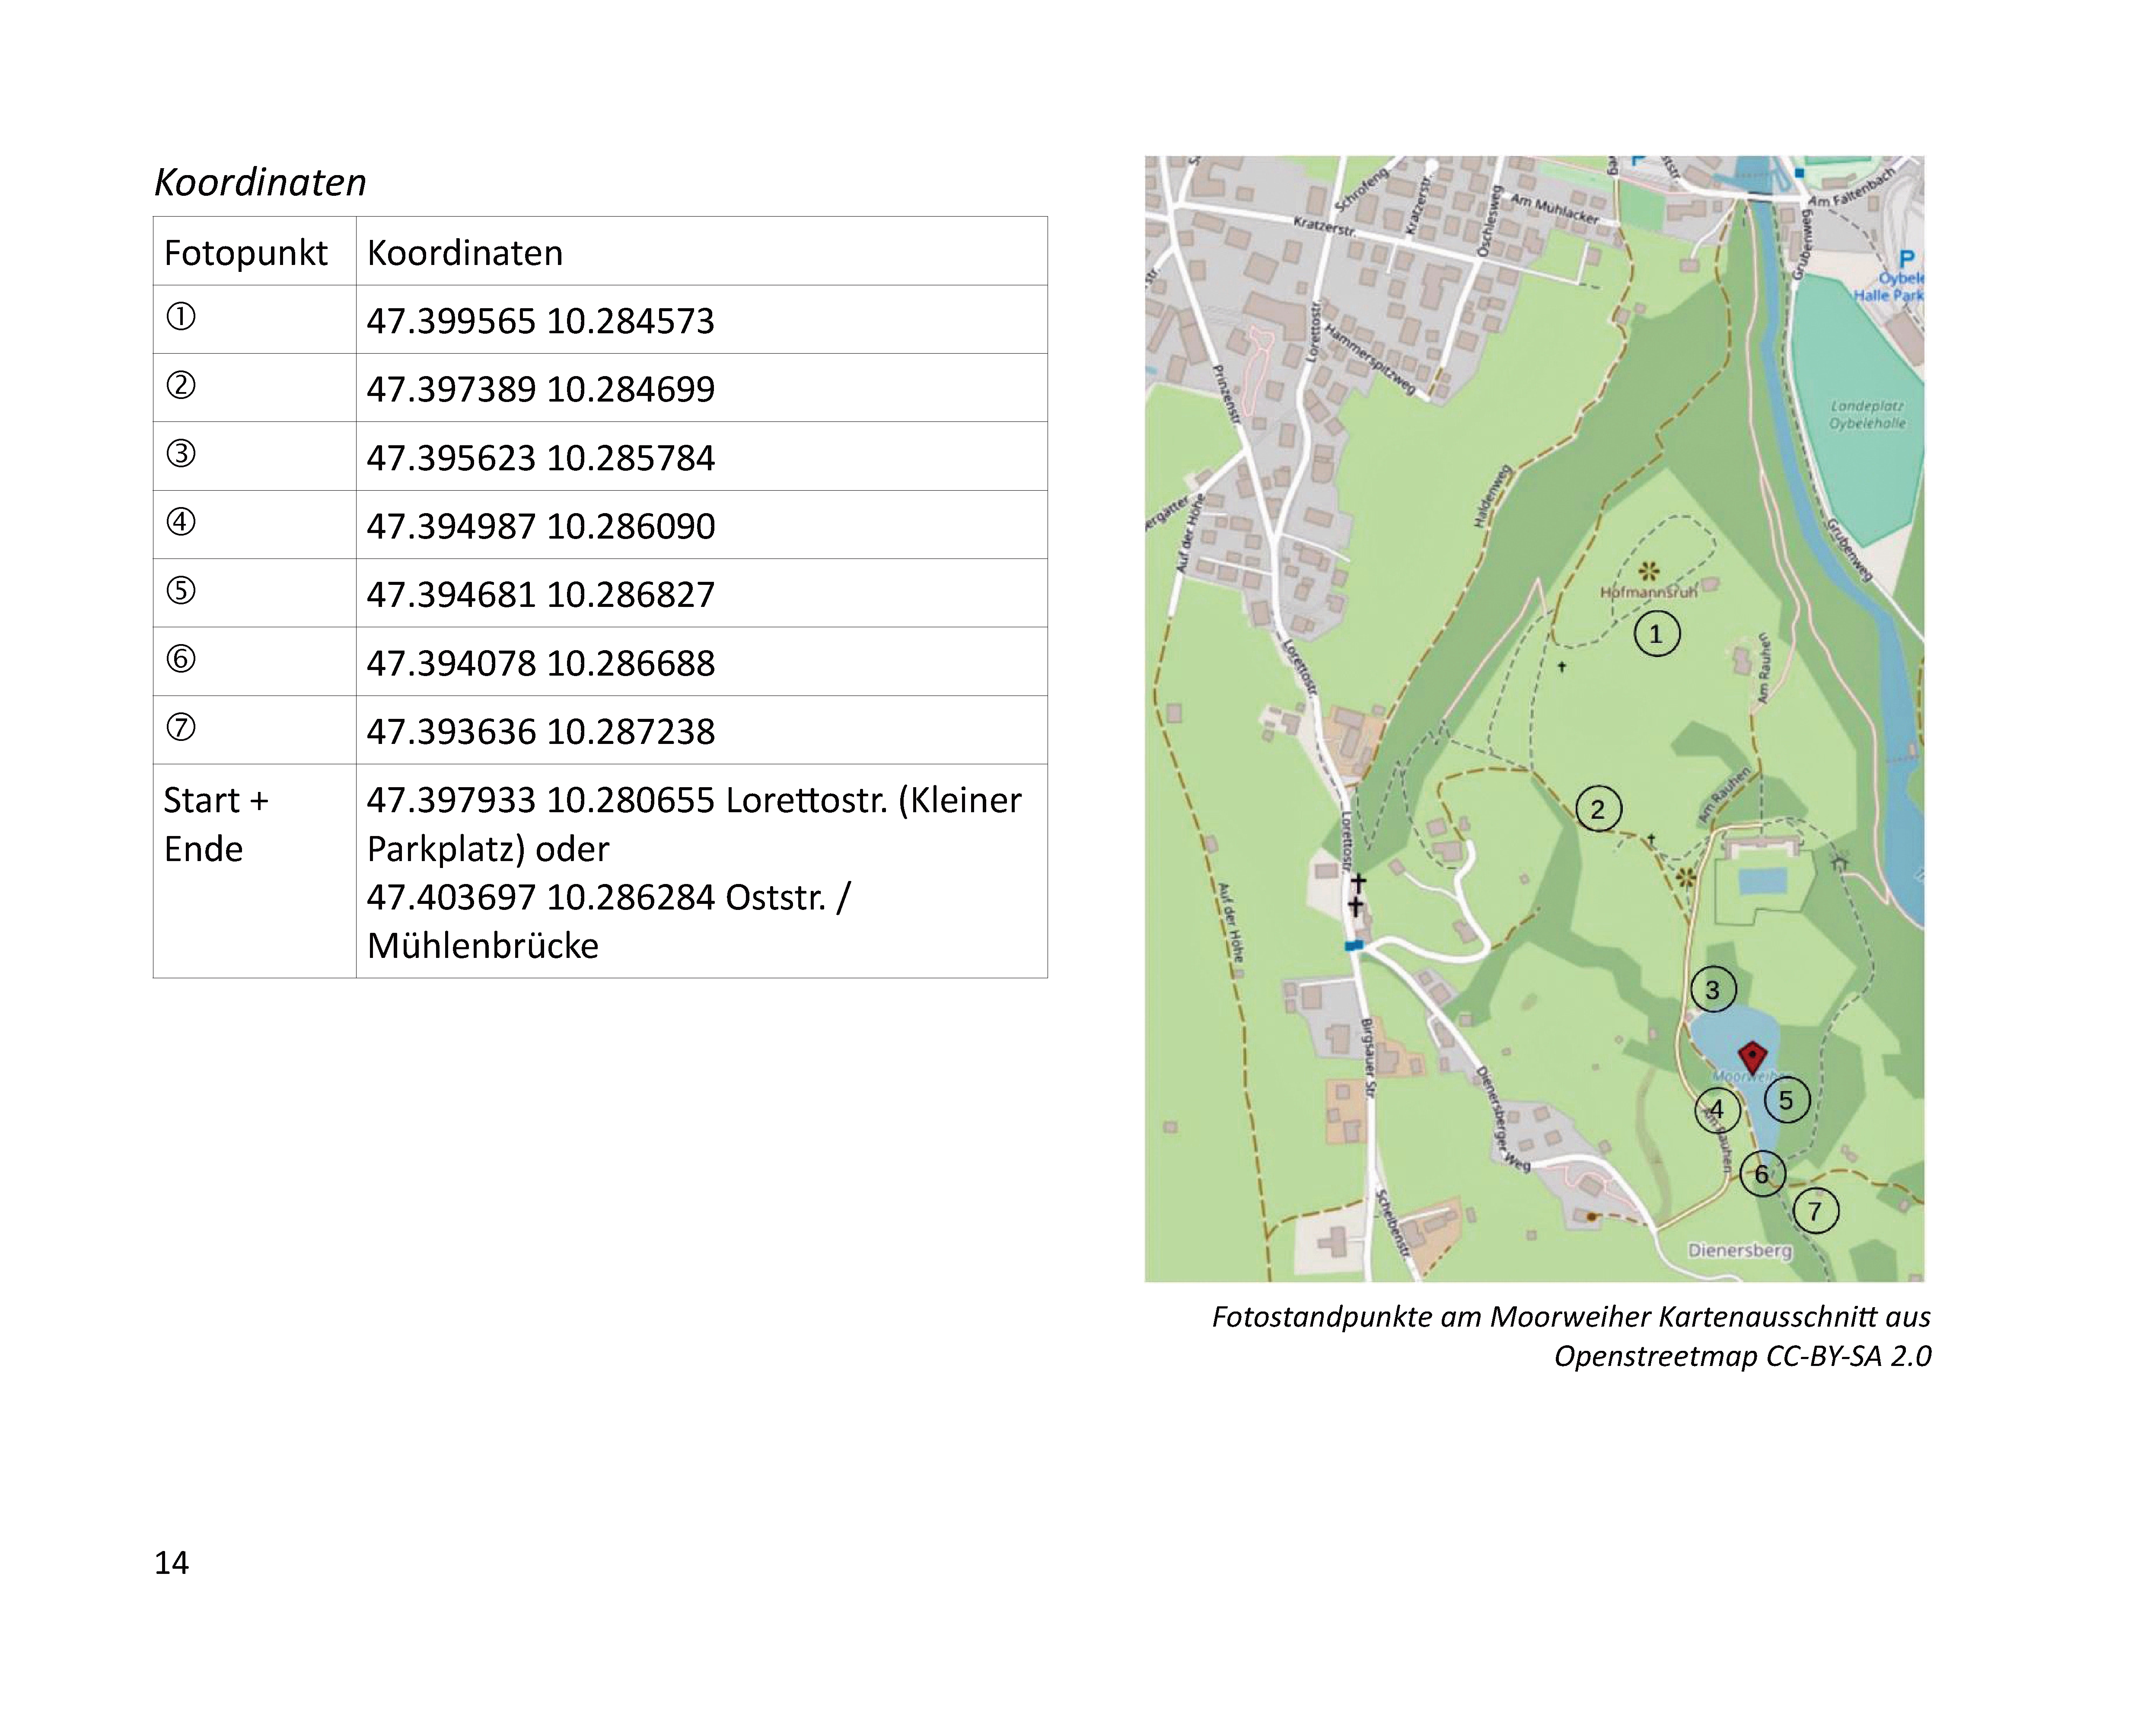2144x1736 pixels.
Task: Click map marker number 7
Action: pos(1815,1211)
